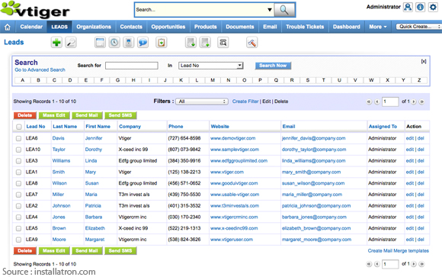442x277 pixels.
Task: Open website www.vtiger.com link
Action: tap(227, 172)
